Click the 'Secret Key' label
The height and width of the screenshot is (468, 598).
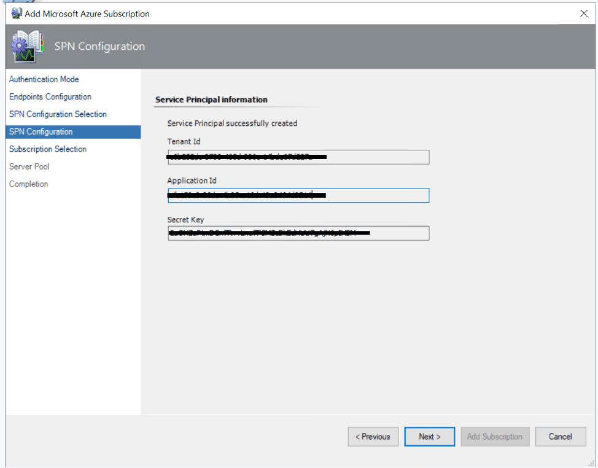[185, 220]
